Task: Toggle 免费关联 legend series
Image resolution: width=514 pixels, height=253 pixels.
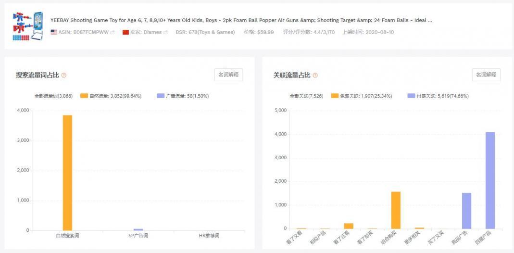Action: click(x=362, y=96)
